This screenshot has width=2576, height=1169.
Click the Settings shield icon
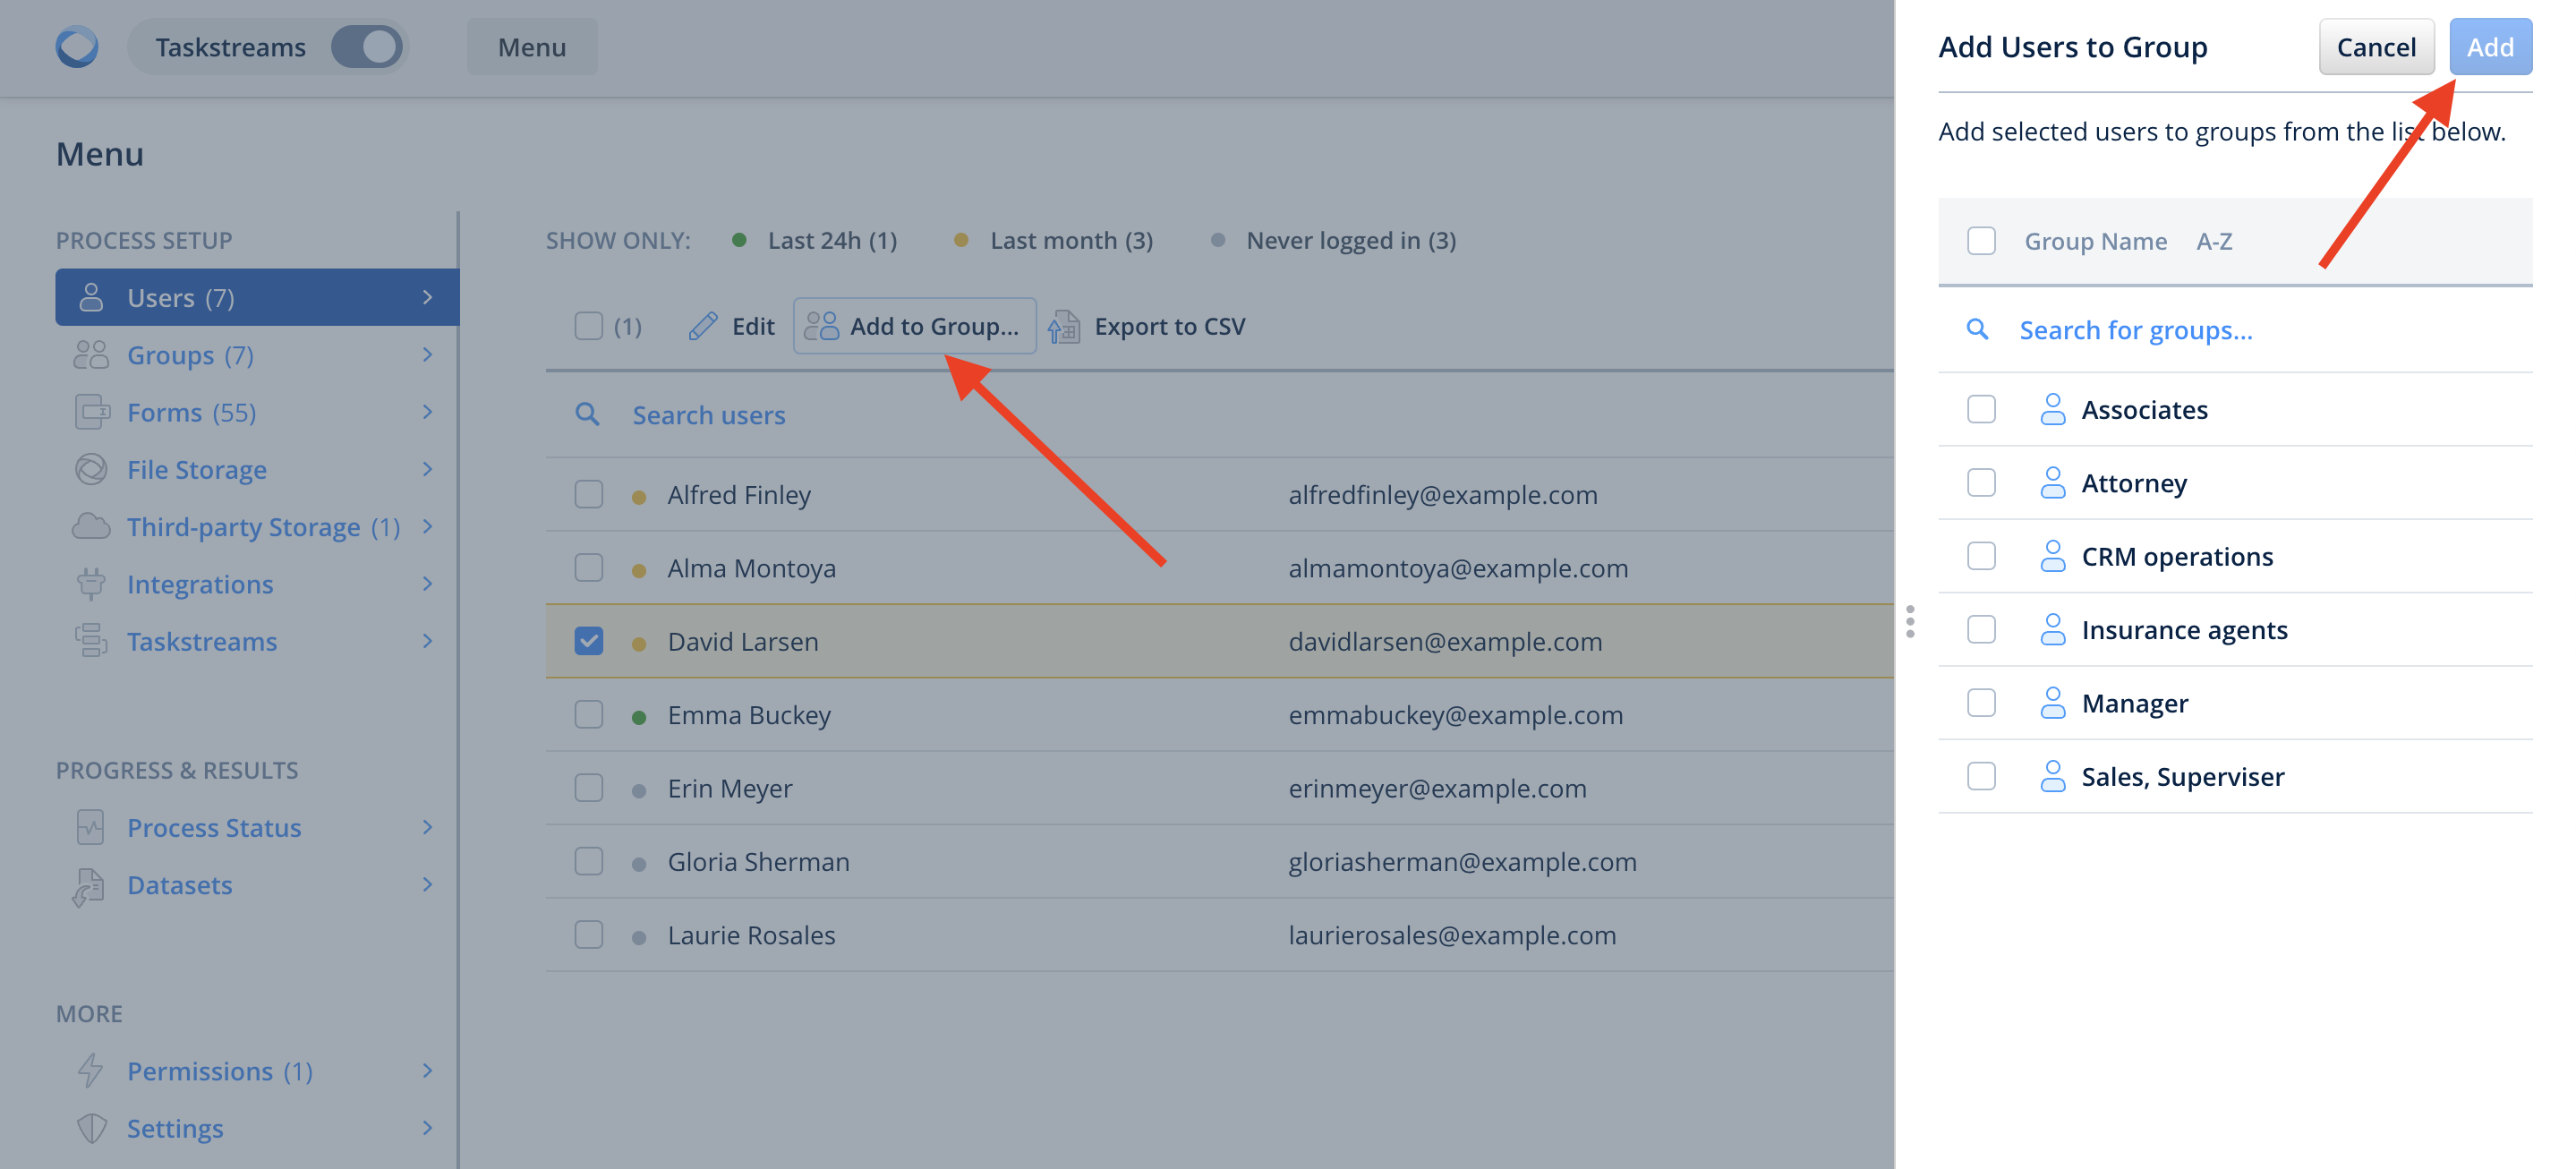tap(91, 1128)
